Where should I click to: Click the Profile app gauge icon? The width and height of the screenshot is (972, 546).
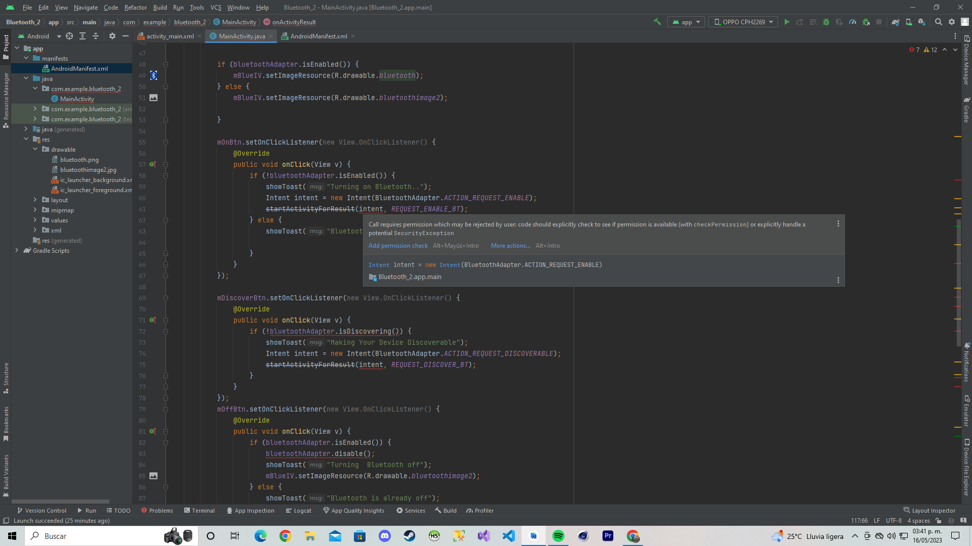(853, 22)
